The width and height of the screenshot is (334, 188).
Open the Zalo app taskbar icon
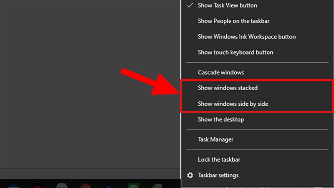(62, 185)
